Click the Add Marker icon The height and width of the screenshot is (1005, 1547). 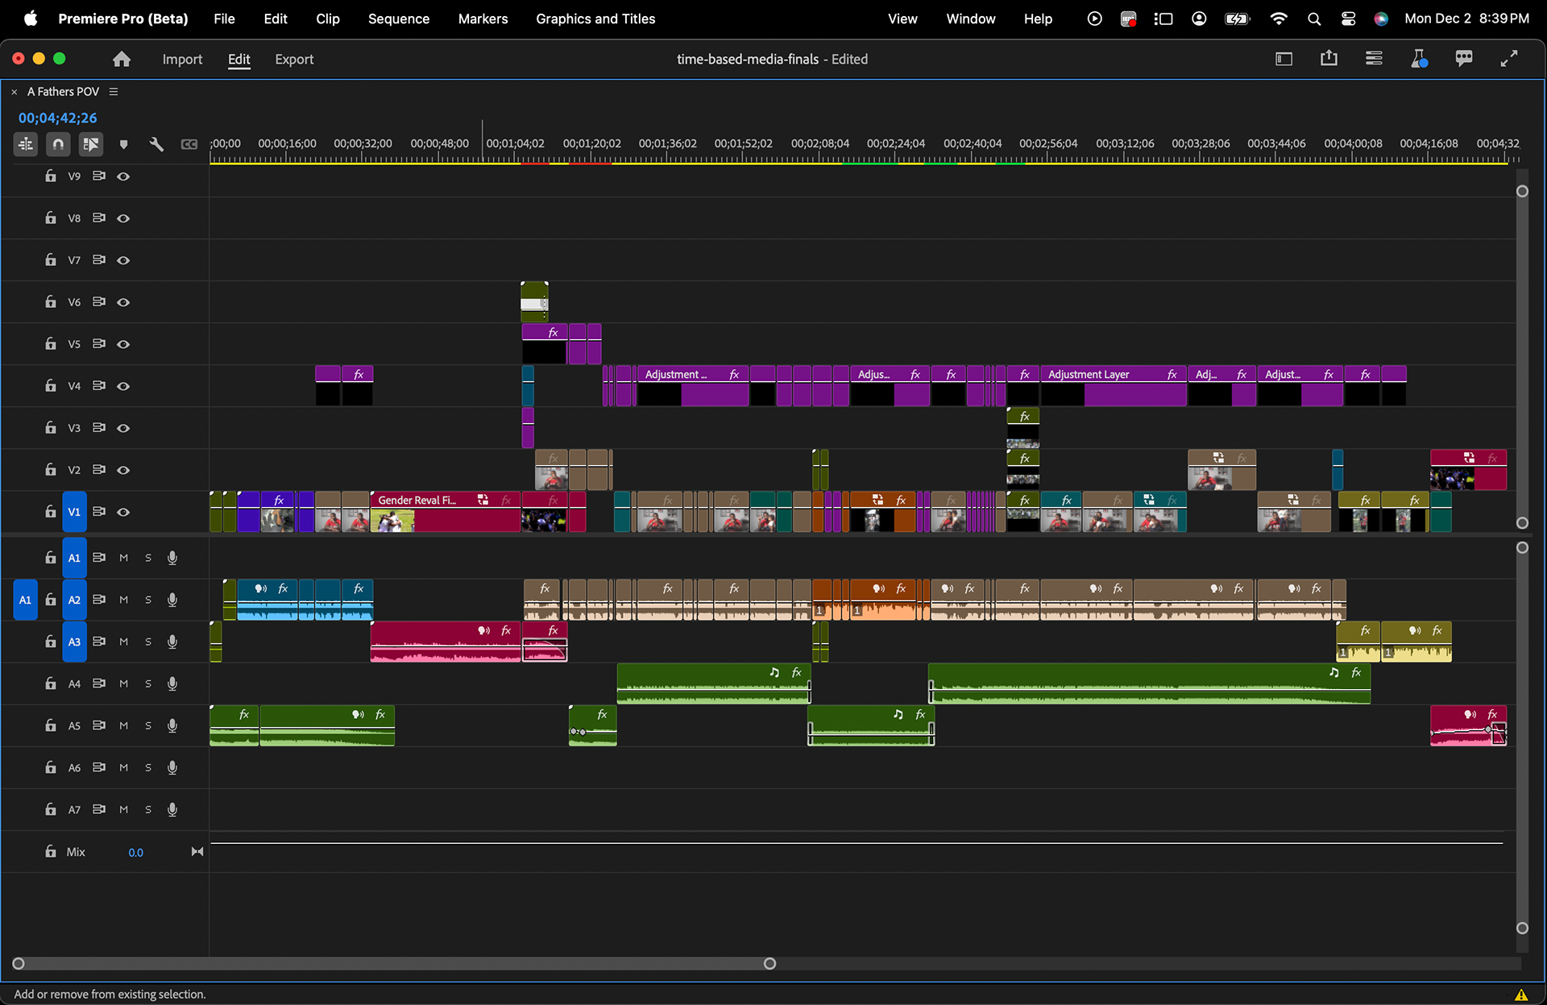tap(123, 144)
